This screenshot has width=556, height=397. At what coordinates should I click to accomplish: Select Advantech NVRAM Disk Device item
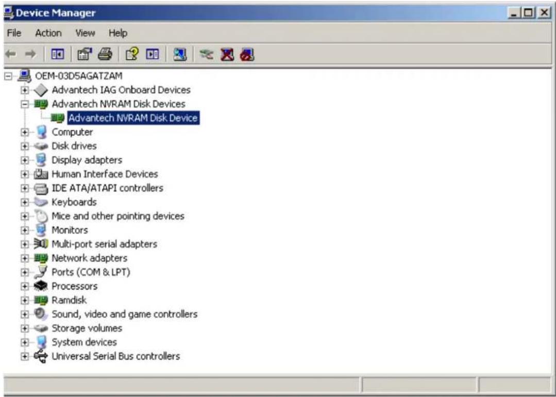pyautogui.click(x=133, y=118)
